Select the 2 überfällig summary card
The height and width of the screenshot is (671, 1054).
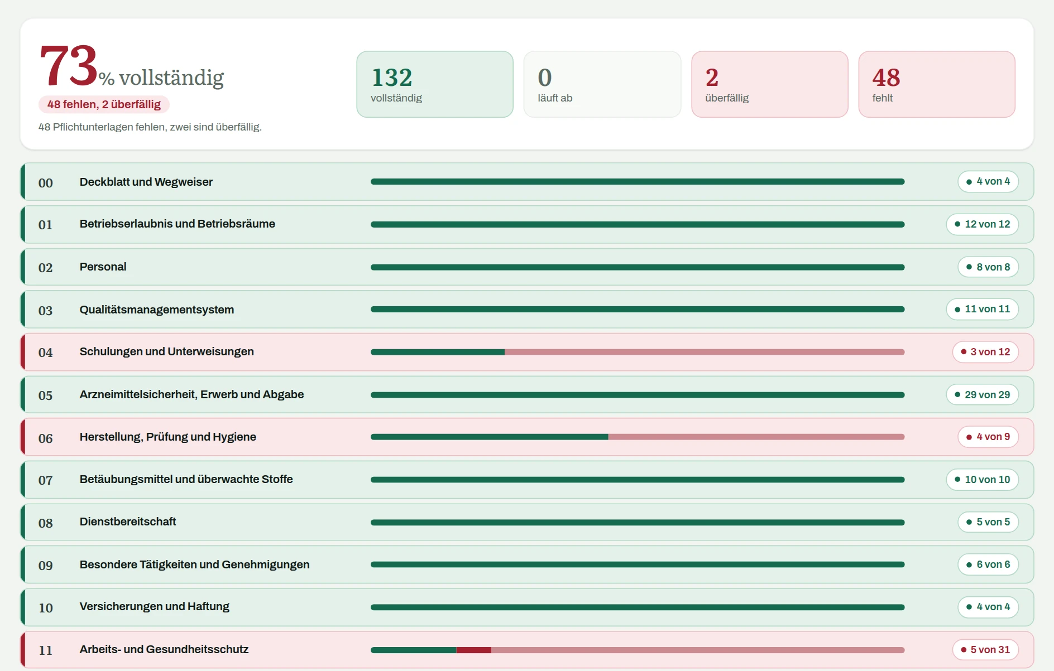click(770, 84)
